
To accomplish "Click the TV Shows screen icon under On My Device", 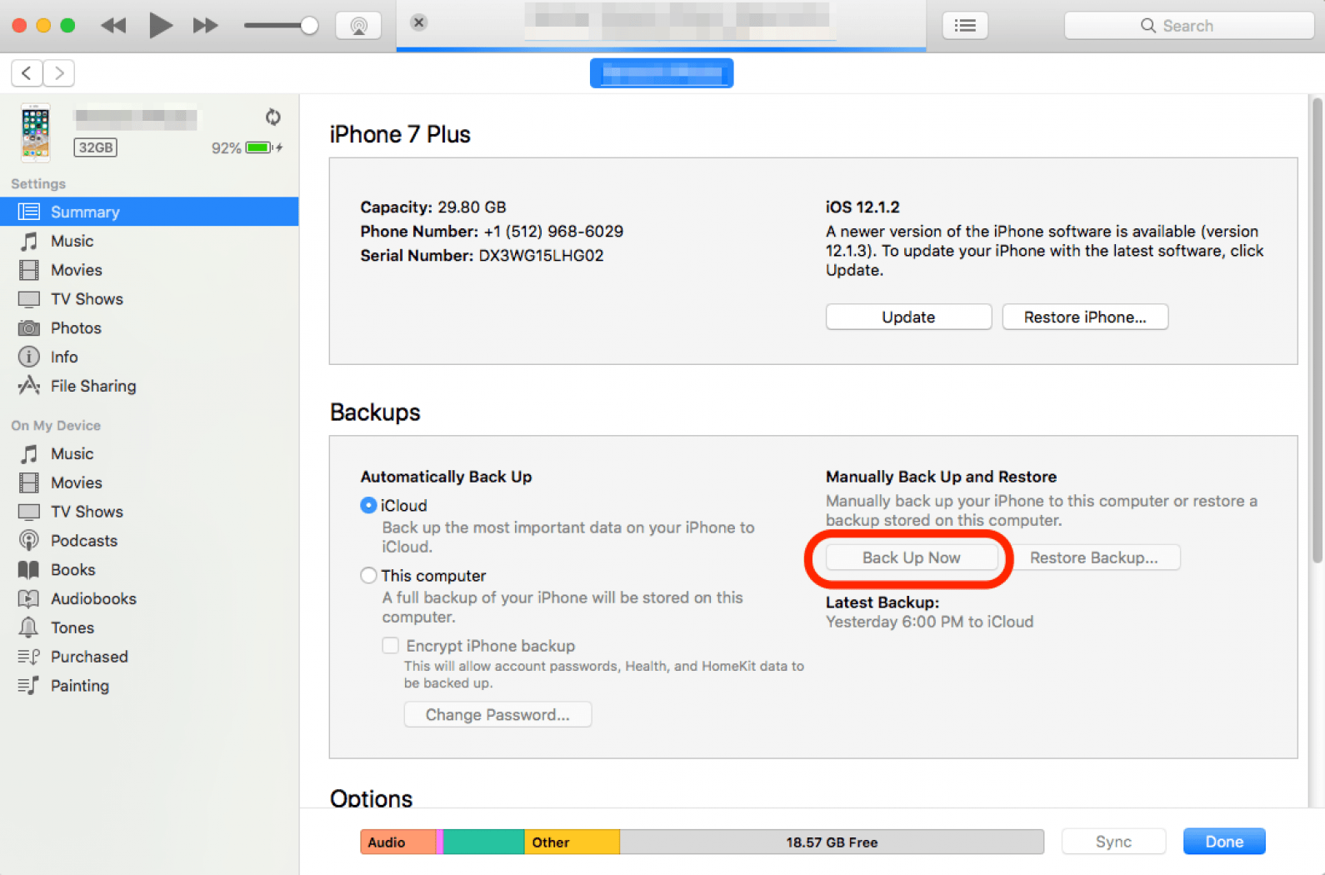I will [29, 512].
